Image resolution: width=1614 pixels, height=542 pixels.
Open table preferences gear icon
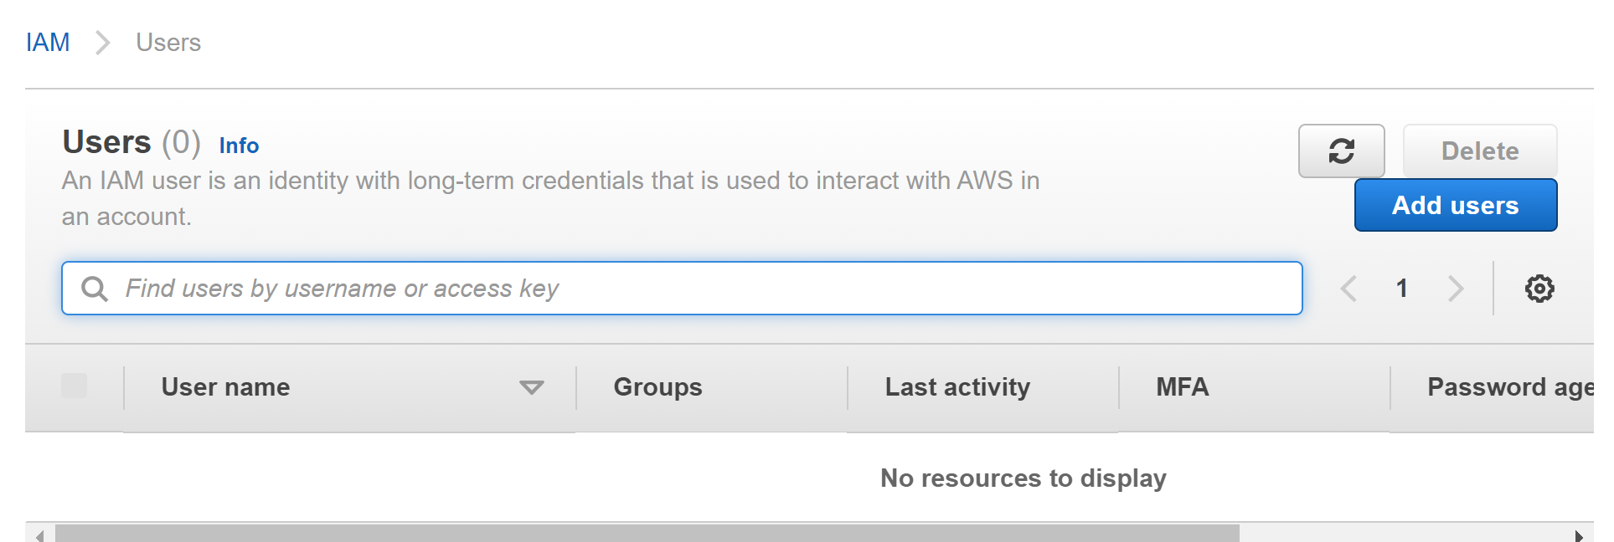pos(1539,289)
